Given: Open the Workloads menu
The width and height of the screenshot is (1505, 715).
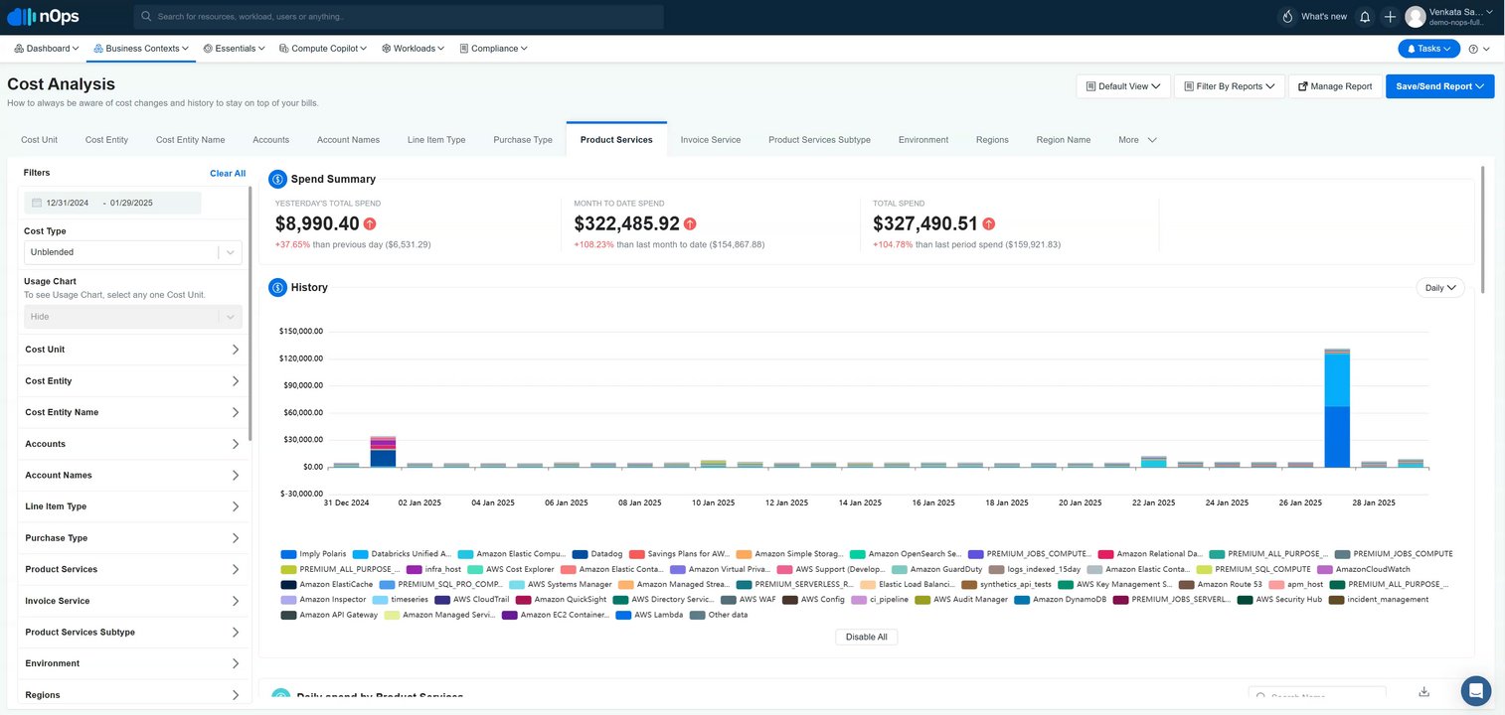Looking at the screenshot, I should [413, 49].
